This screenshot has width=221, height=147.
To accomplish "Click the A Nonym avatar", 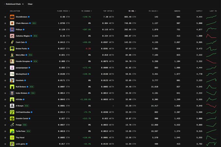I will (12, 106).
